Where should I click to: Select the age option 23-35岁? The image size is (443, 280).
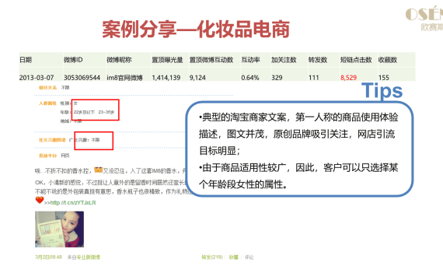point(106,112)
